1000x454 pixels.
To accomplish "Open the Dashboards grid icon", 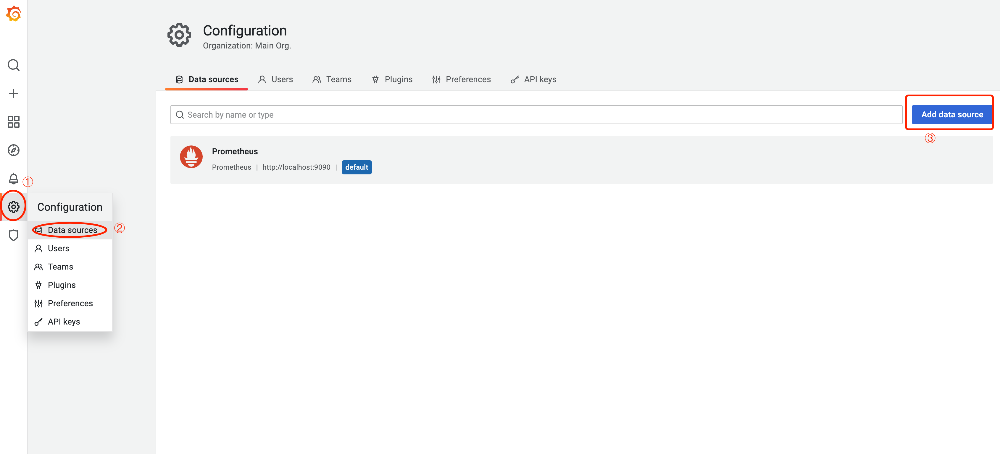I will 14,122.
